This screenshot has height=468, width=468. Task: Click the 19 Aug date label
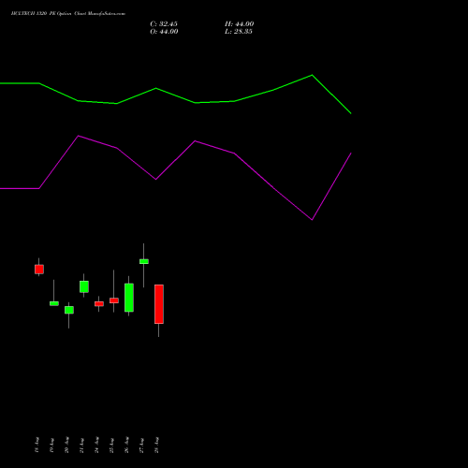(x=51, y=445)
